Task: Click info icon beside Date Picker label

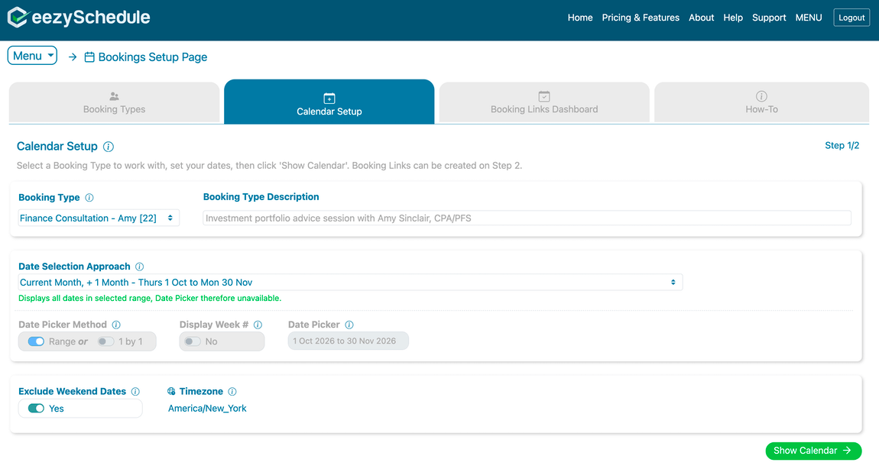Action: (x=349, y=325)
